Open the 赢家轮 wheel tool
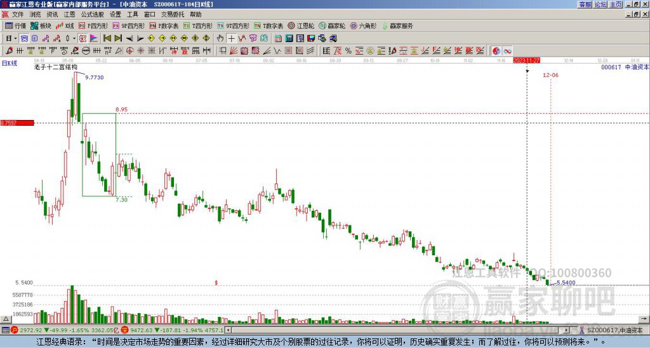Screen dimensions: 650x348 pos(332,25)
